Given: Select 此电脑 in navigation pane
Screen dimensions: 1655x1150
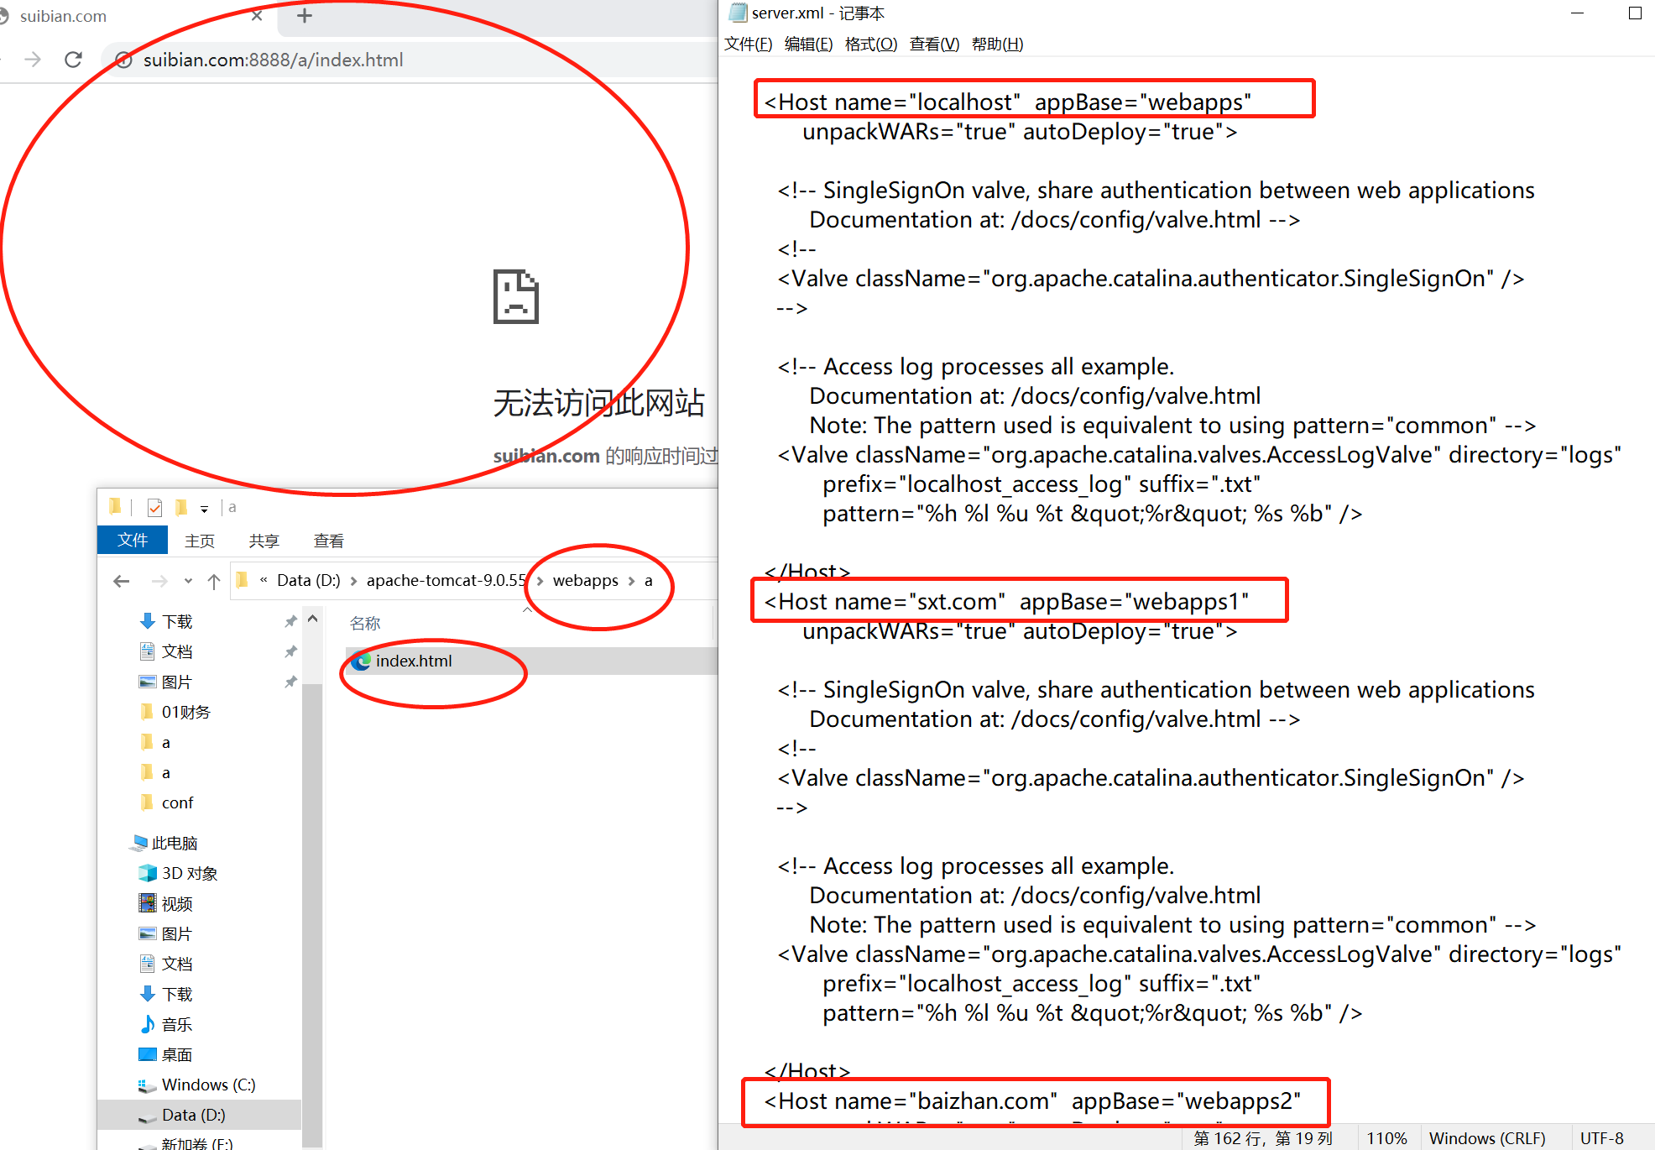Looking at the screenshot, I should point(175,843).
